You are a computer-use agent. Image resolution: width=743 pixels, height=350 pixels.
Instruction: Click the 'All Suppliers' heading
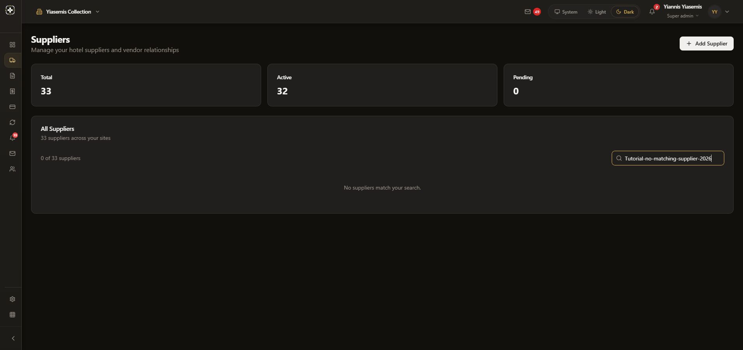[x=58, y=129]
